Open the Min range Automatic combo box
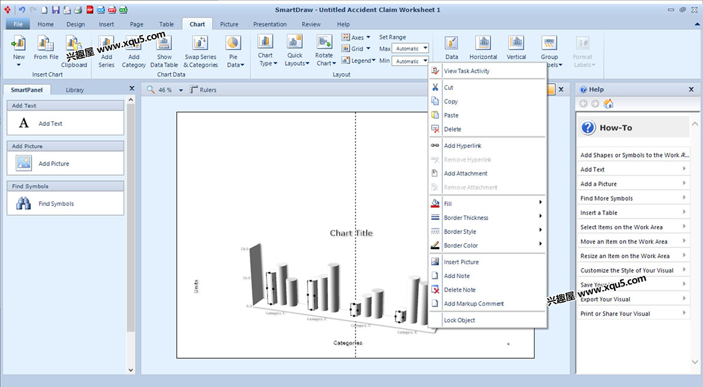Viewport: 703px width, 387px height. (410, 61)
